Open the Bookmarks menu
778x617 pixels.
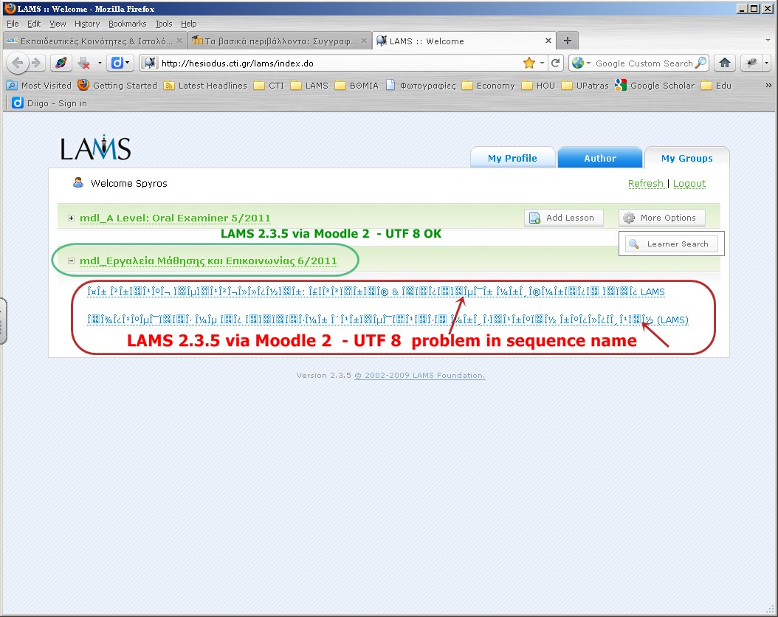coord(127,24)
